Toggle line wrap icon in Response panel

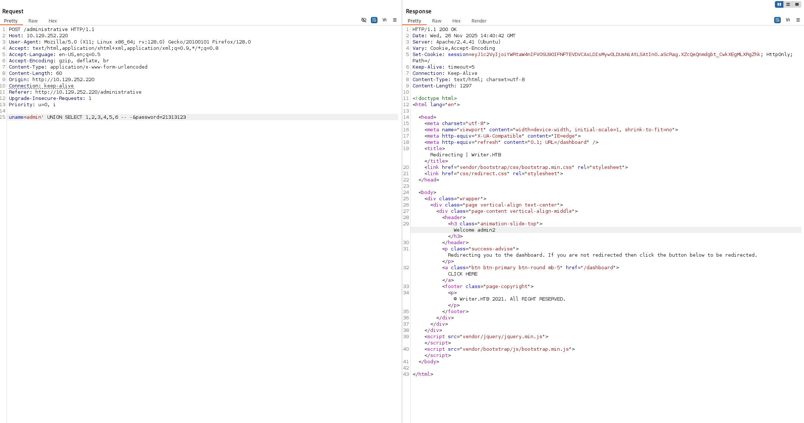[x=777, y=20]
